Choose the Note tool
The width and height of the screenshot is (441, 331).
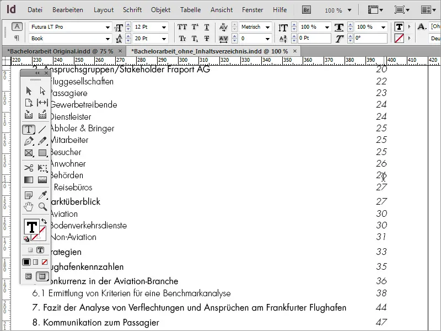29,195
